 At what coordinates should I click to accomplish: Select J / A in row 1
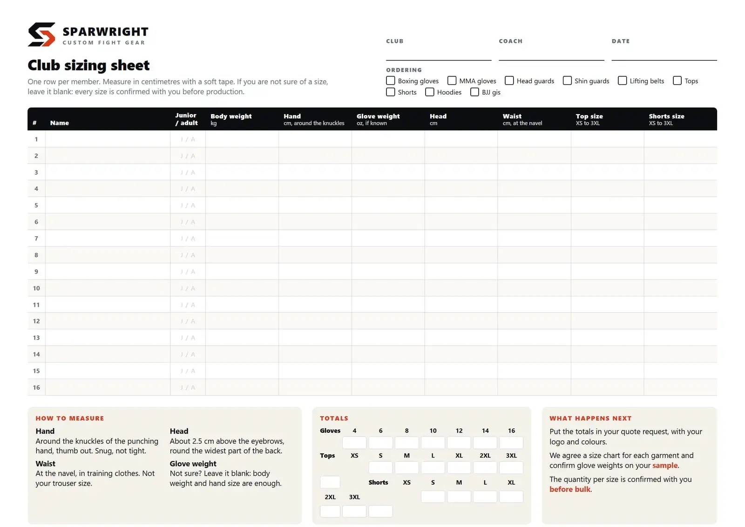click(x=188, y=139)
